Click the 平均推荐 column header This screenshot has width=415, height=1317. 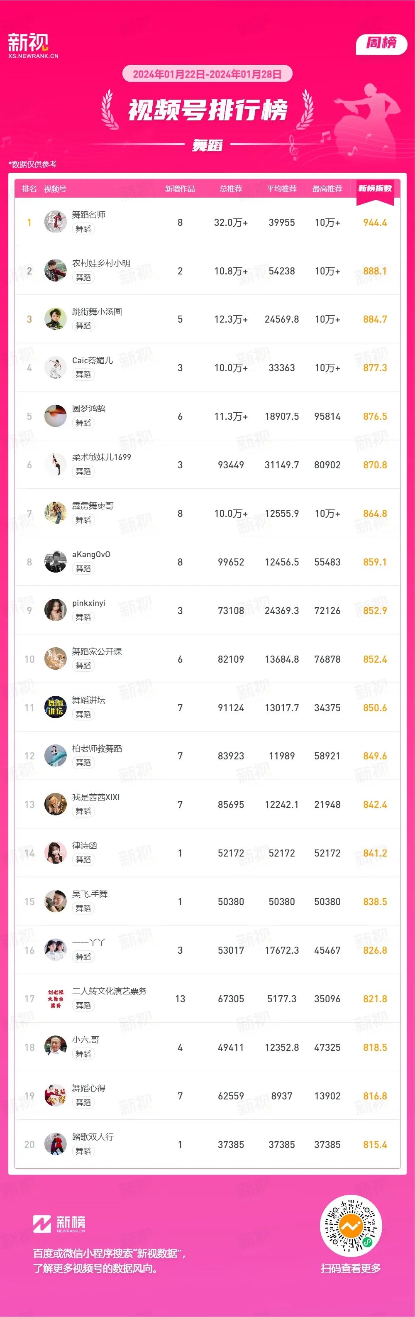[282, 188]
